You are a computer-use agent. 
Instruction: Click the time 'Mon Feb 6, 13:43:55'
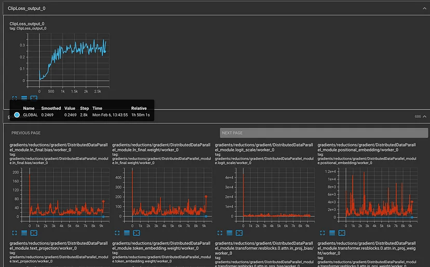tap(110, 115)
